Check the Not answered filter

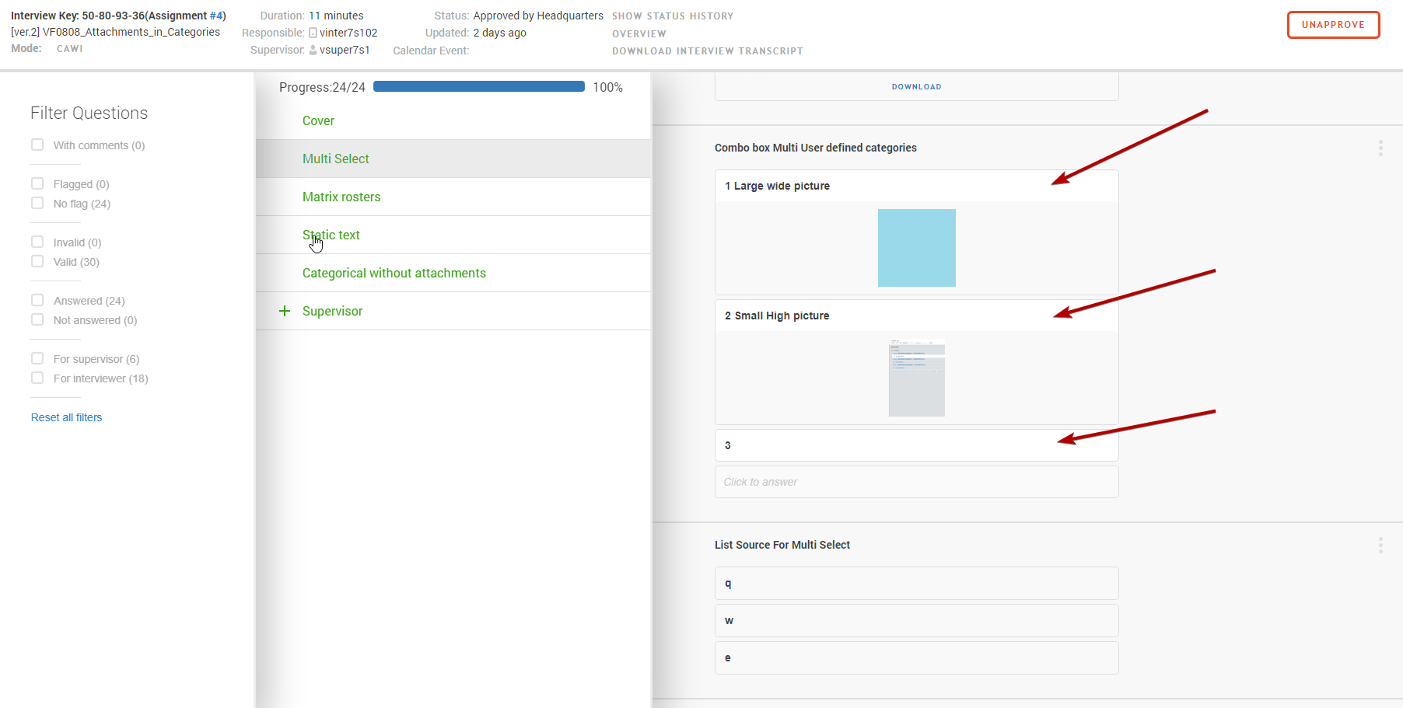pyautogui.click(x=37, y=319)
